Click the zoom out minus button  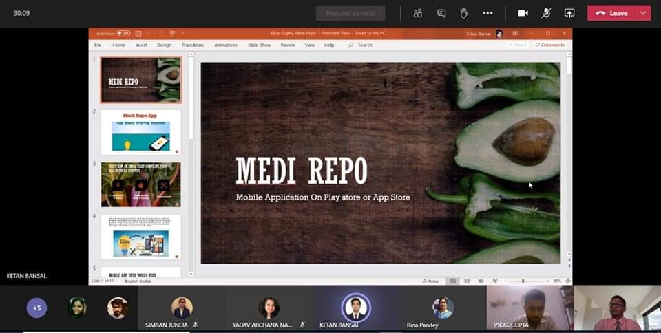[x=505, y=281]
